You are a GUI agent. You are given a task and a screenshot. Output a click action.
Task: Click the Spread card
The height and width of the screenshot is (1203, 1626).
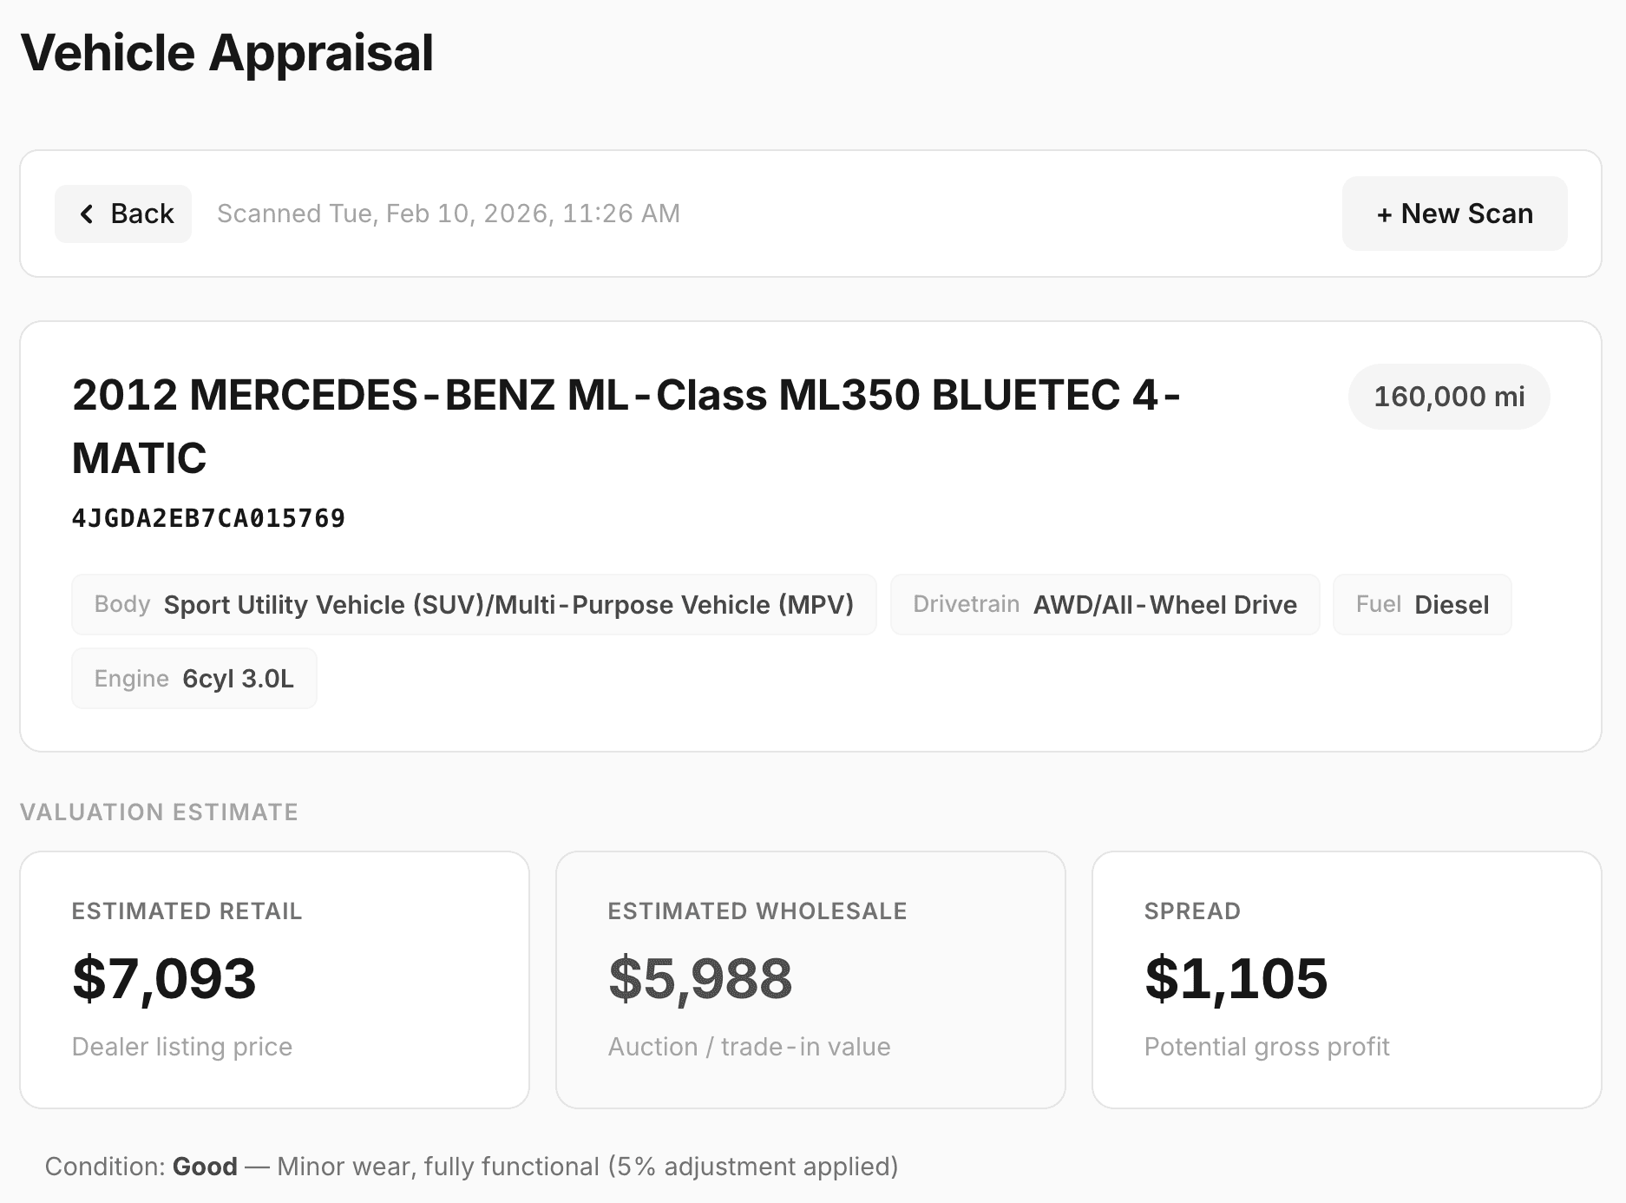(1346, 979)
